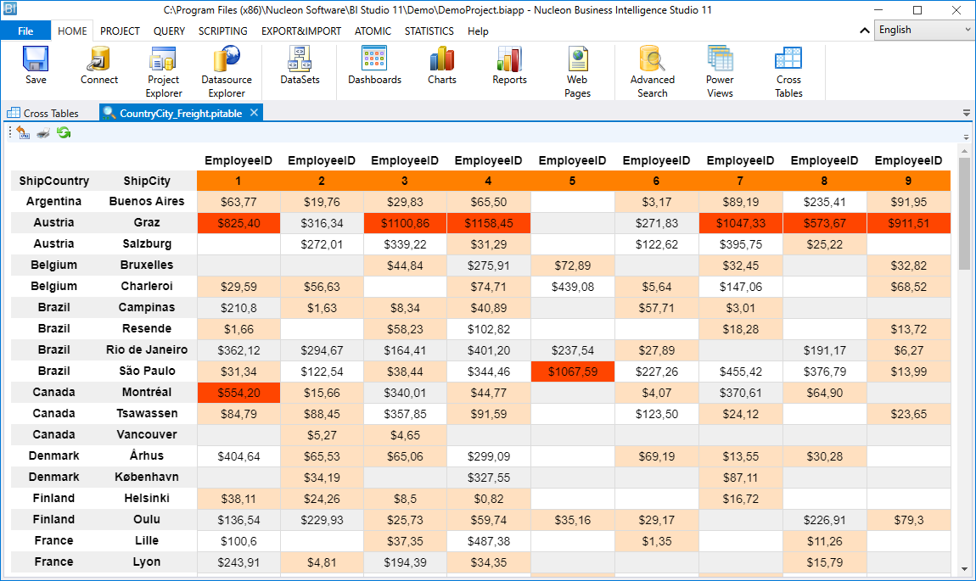Screen dimensions: 976x581
Task: Click the printer icon in toolbar
Action: click(43, 132)
